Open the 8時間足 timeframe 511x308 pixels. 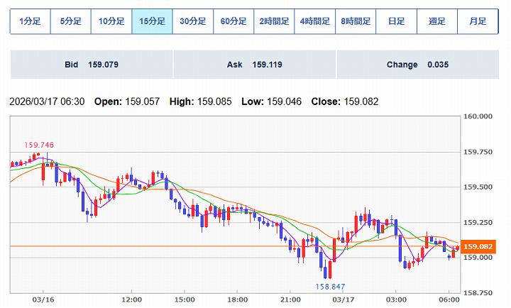click(356, 21)
